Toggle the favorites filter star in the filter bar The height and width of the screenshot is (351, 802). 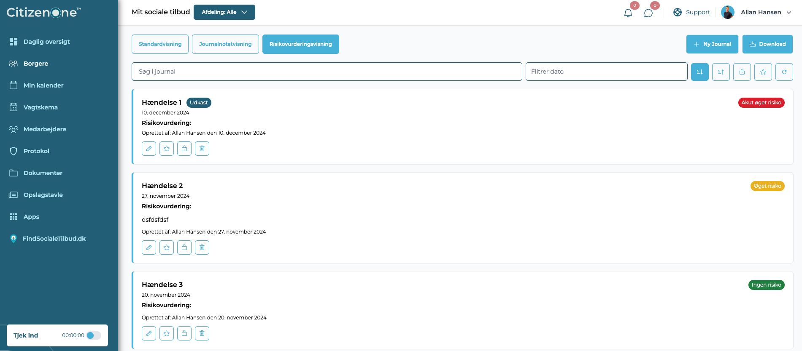pos(763,72)
